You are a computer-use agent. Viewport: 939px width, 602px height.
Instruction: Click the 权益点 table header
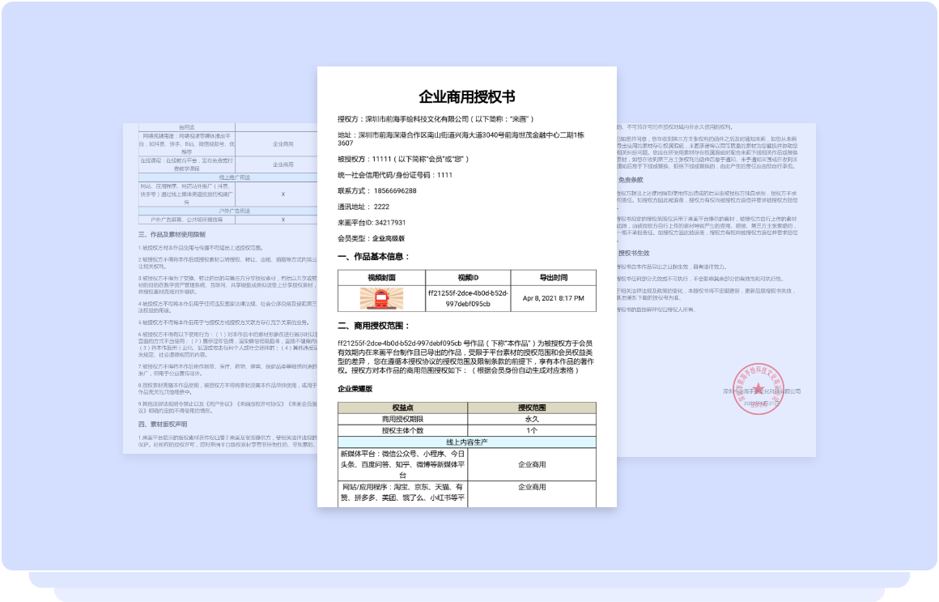402,408
